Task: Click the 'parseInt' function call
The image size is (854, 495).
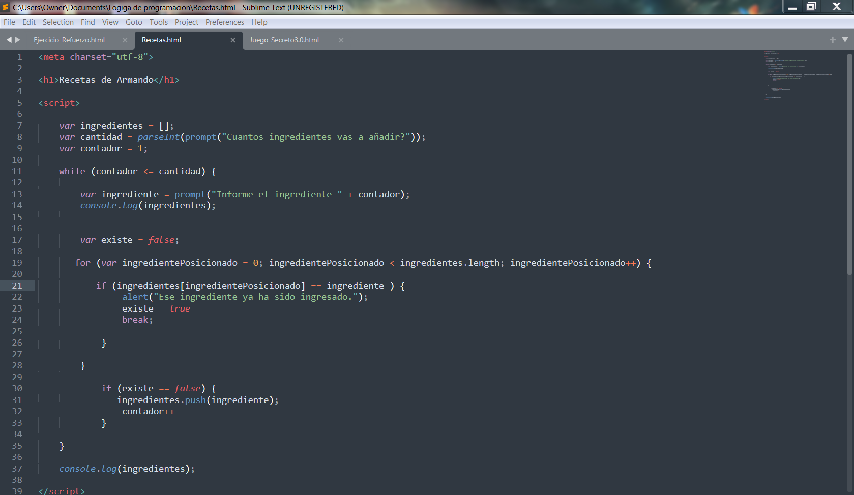Action: (x=158, y=137)
